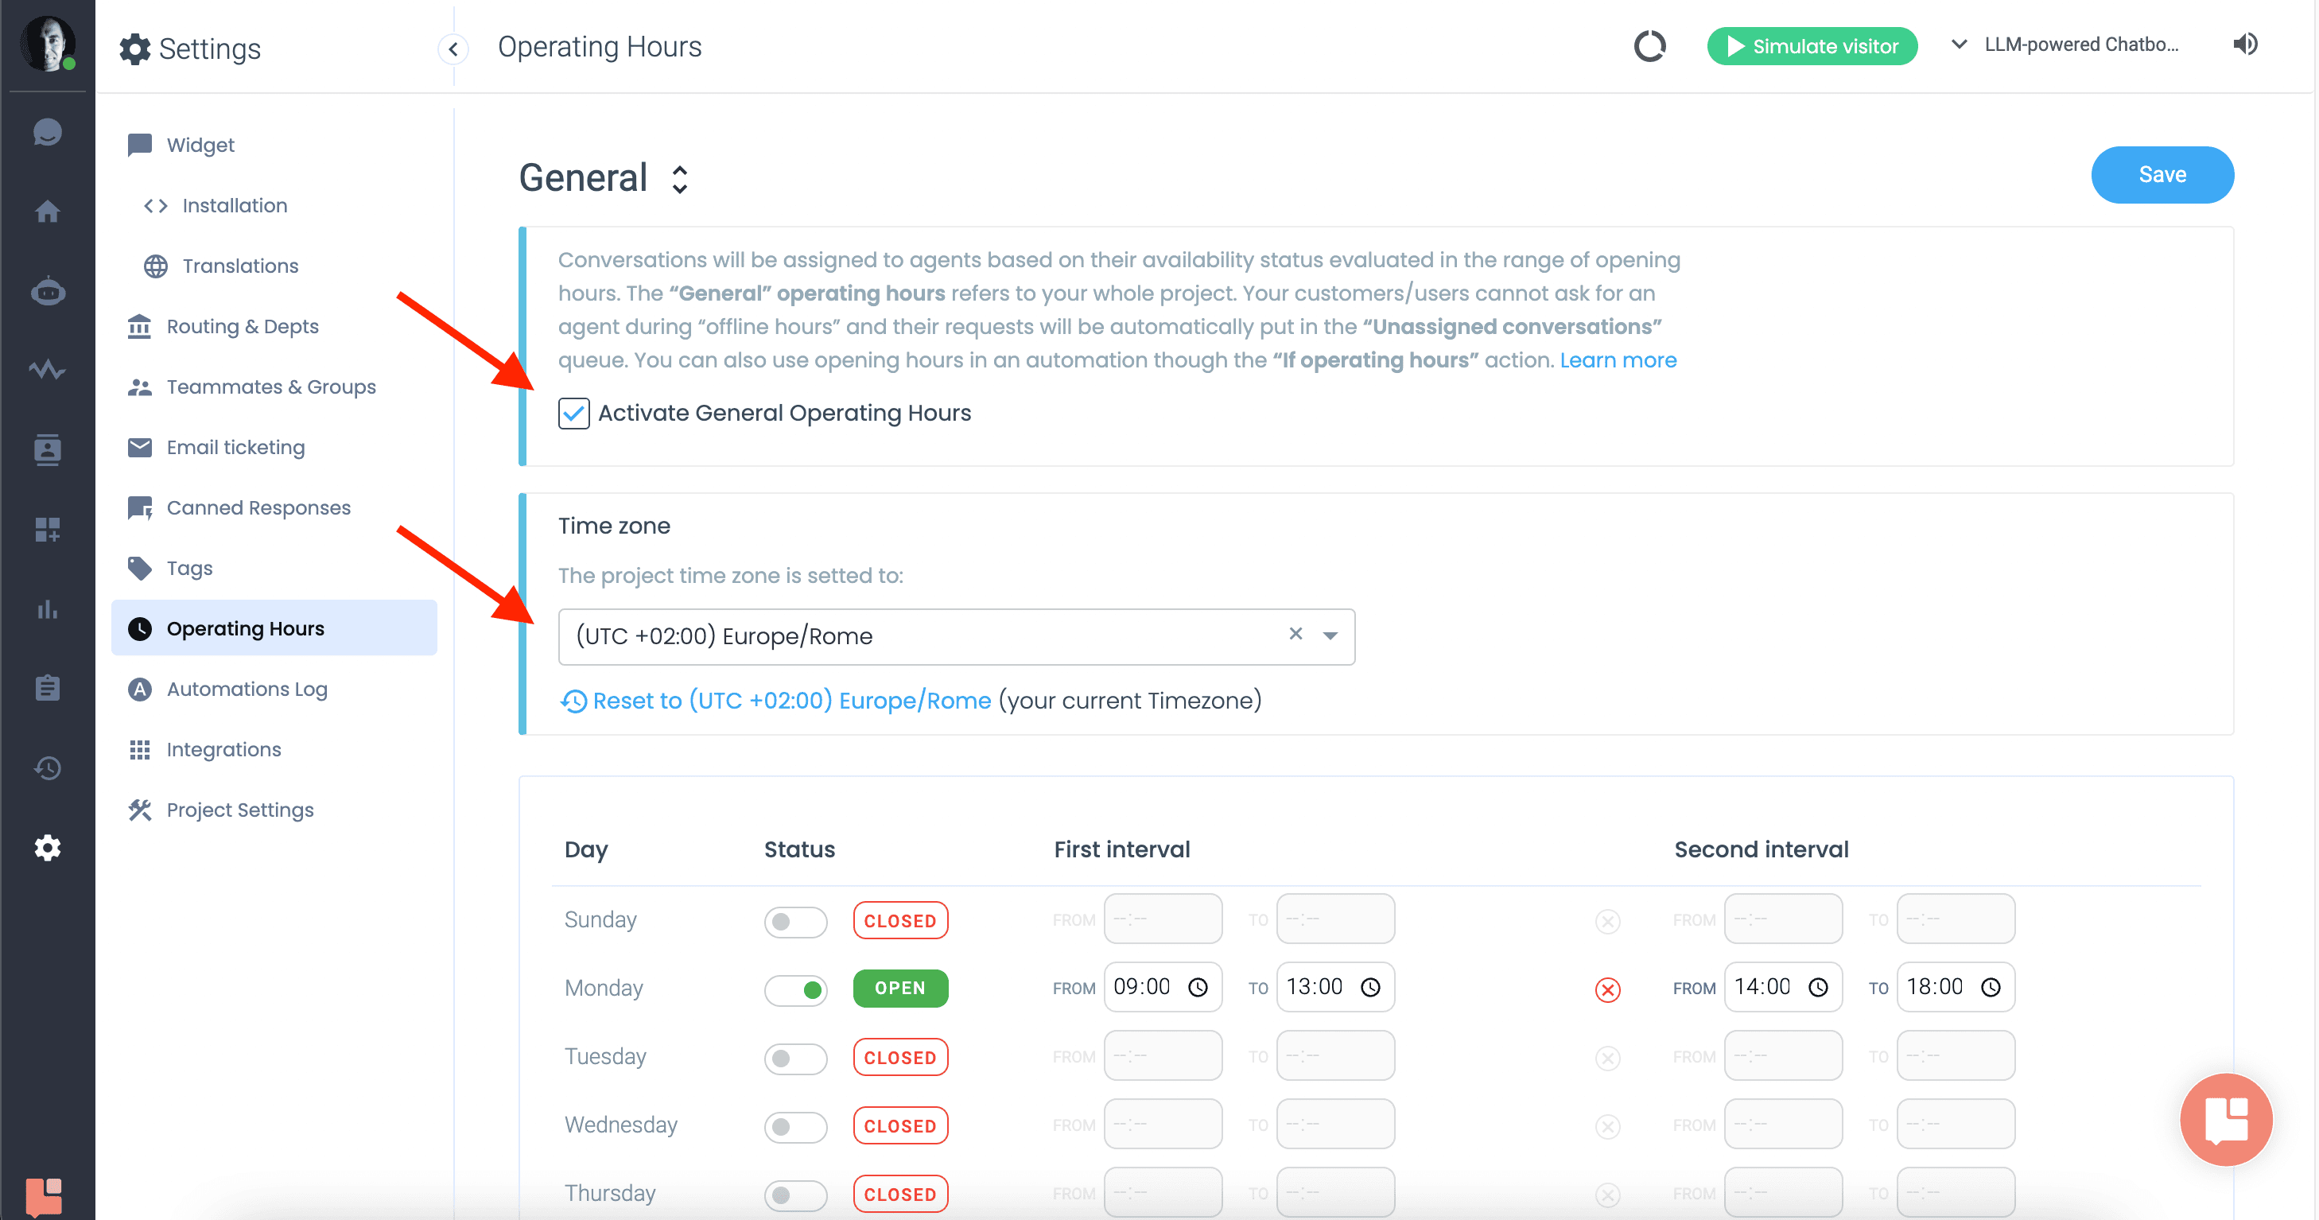This screenshot has height=1220, width=2319.
Task: Open clock picker for Monday 18:00
Action: point(1991,988)
